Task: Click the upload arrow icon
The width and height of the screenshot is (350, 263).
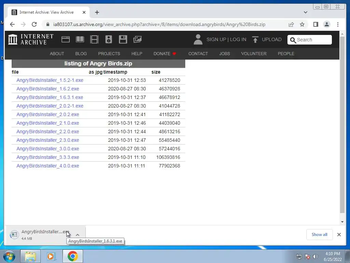Action: (255, 39)
